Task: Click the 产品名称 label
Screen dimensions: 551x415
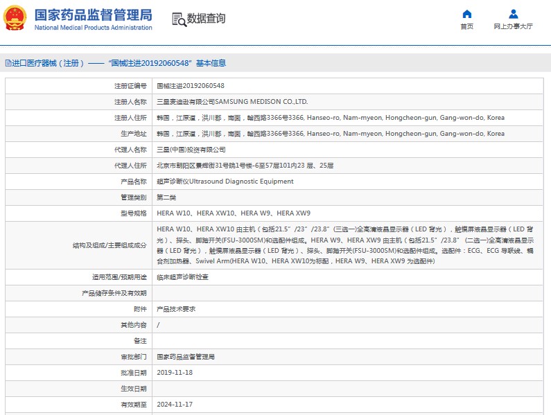Action: coord(134,182)
